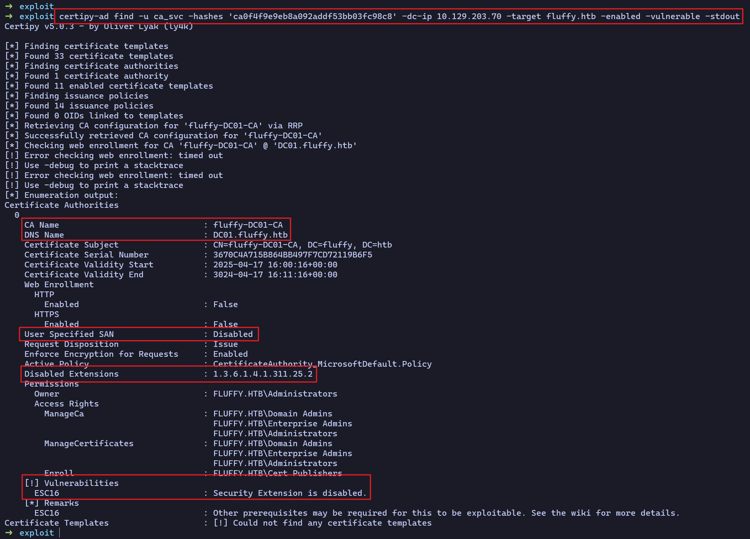The image size is (750, 539).
Task: Click the [*] marker before 'Finding certificate templates'
Action: tap(12, 46)
